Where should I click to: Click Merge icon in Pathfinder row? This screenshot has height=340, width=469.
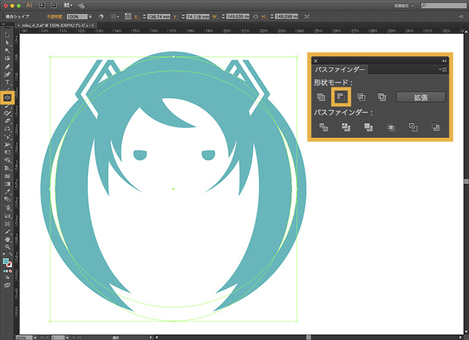(x=369, y=127)
